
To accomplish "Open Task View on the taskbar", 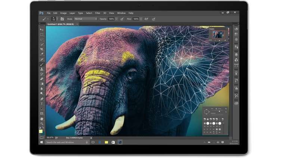I will (93, 142).
